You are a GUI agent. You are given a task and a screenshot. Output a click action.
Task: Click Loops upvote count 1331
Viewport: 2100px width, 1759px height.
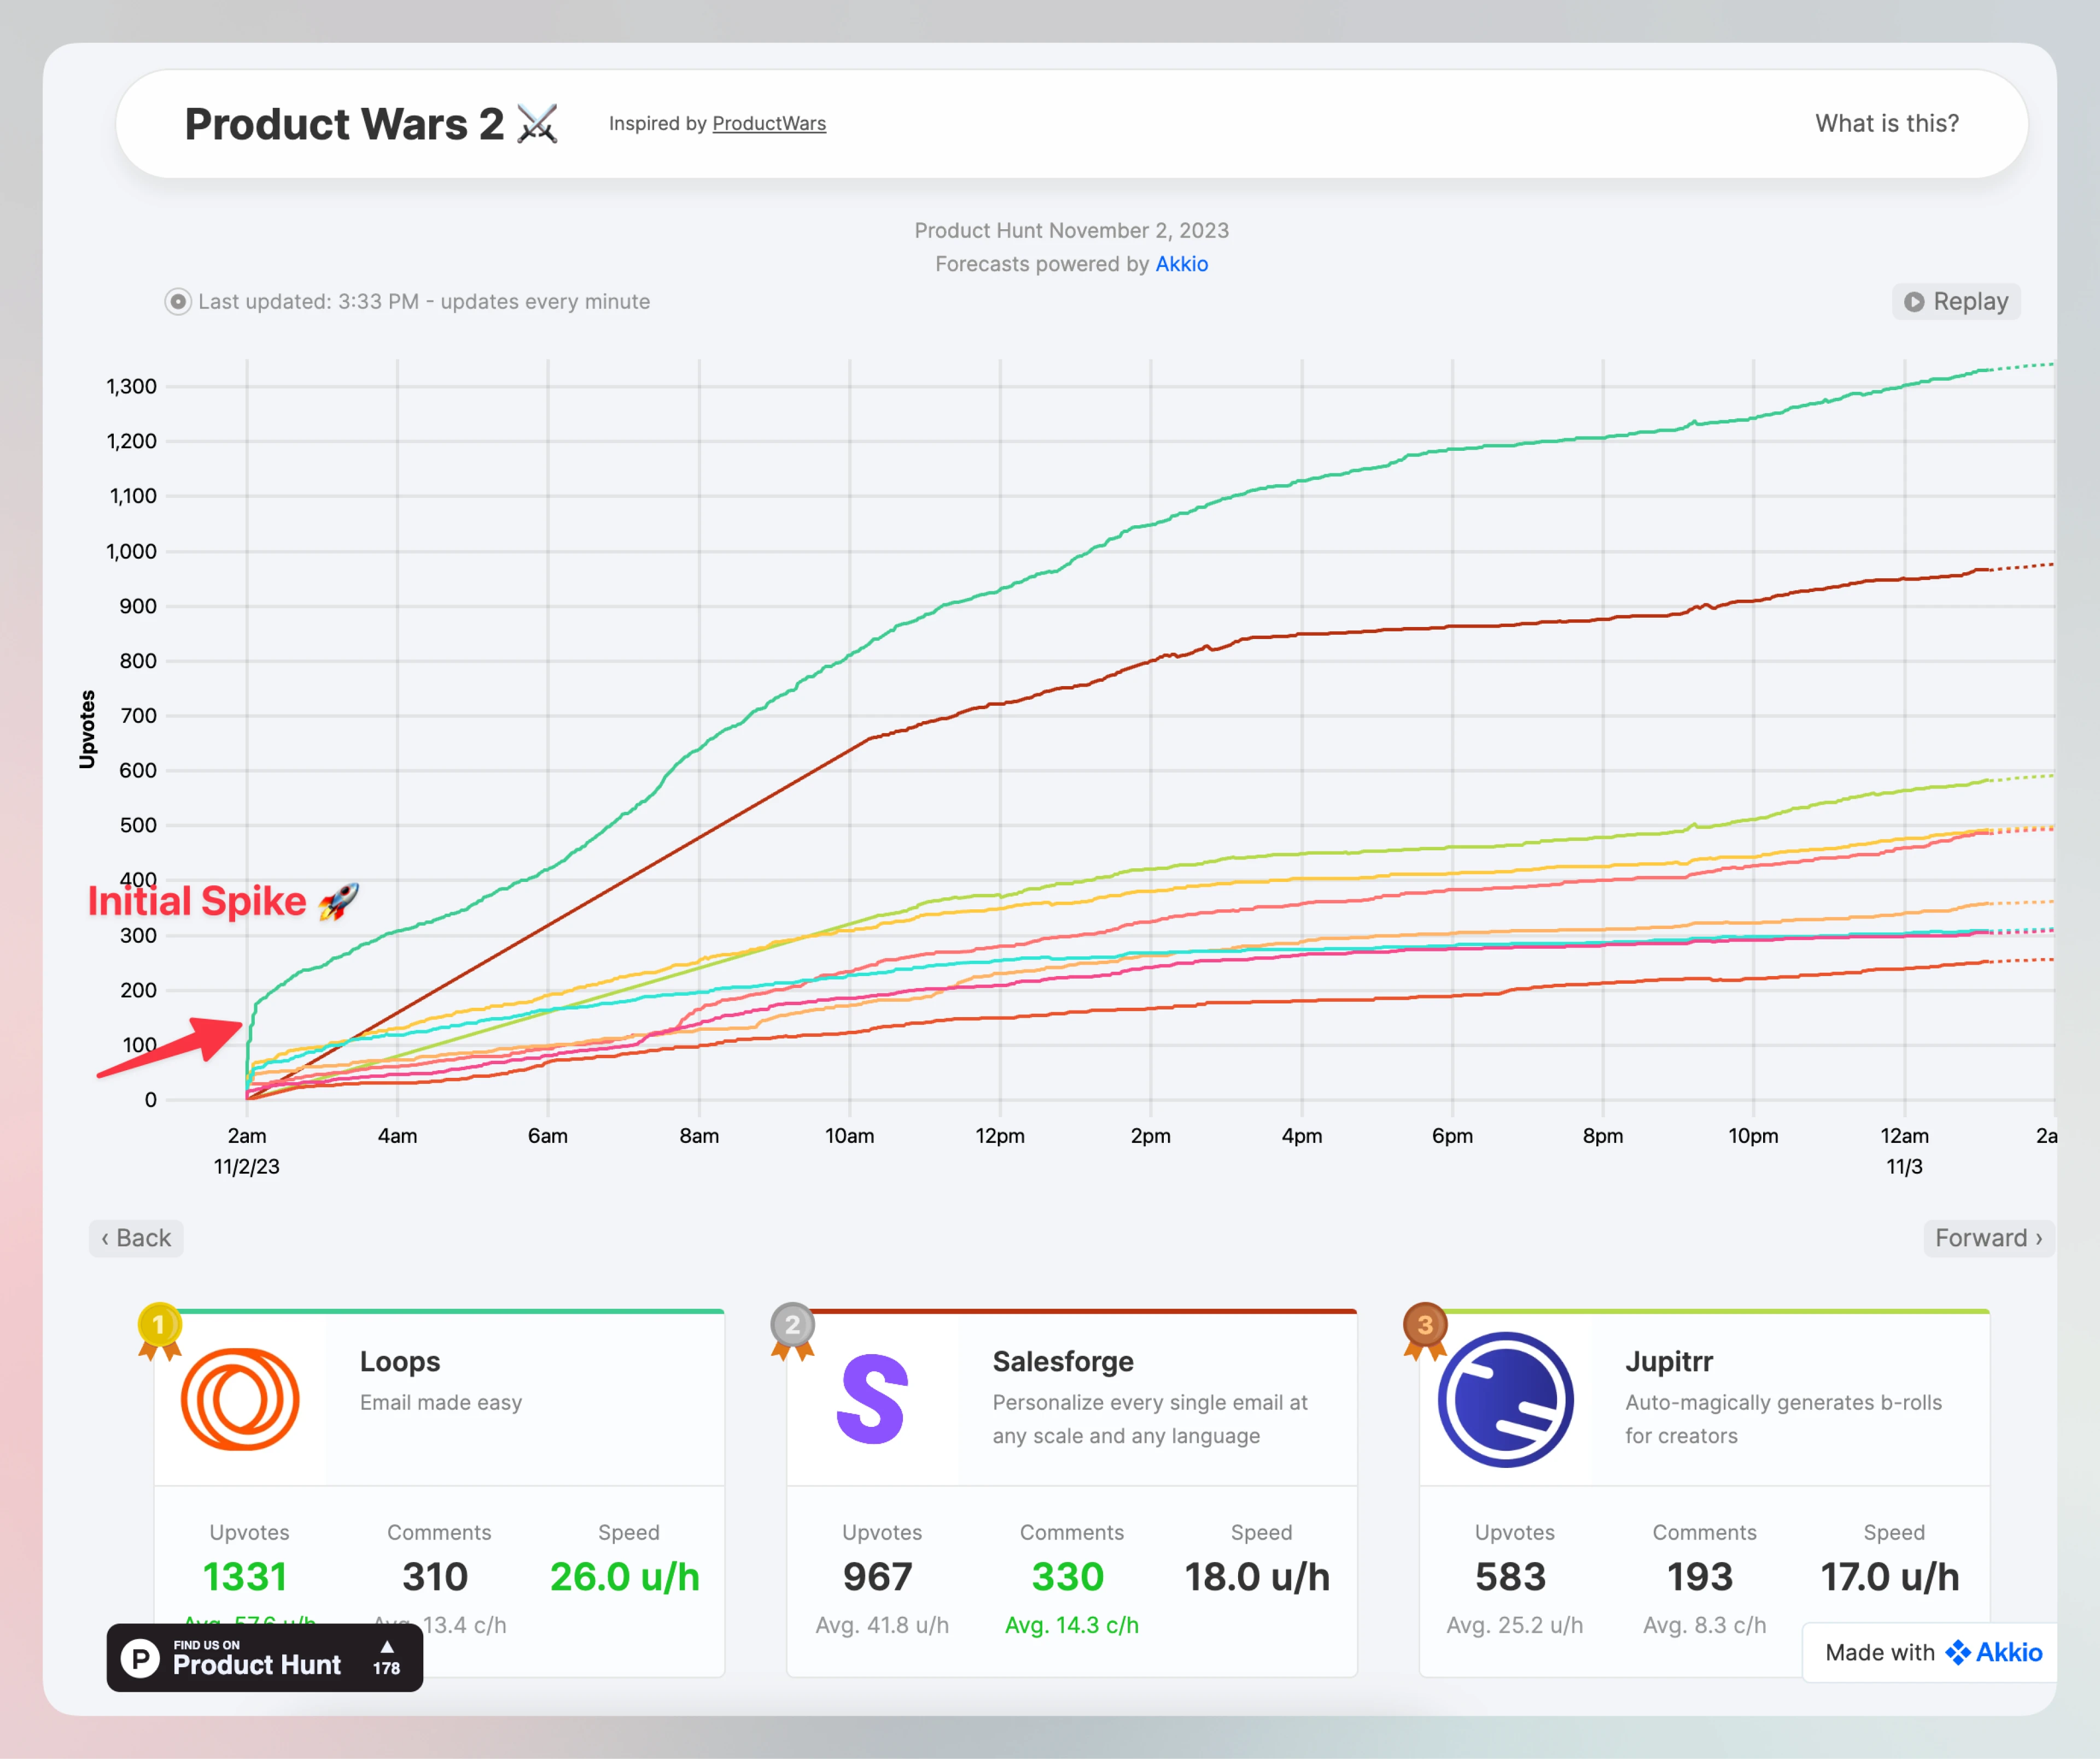(x=245, y=1577)
